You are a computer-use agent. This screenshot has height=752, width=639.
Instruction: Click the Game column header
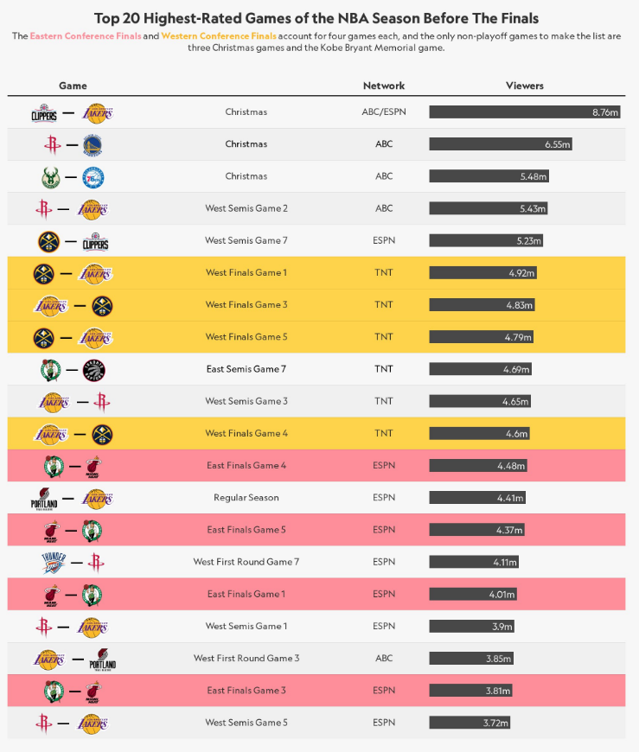click(x=73, y=86)
